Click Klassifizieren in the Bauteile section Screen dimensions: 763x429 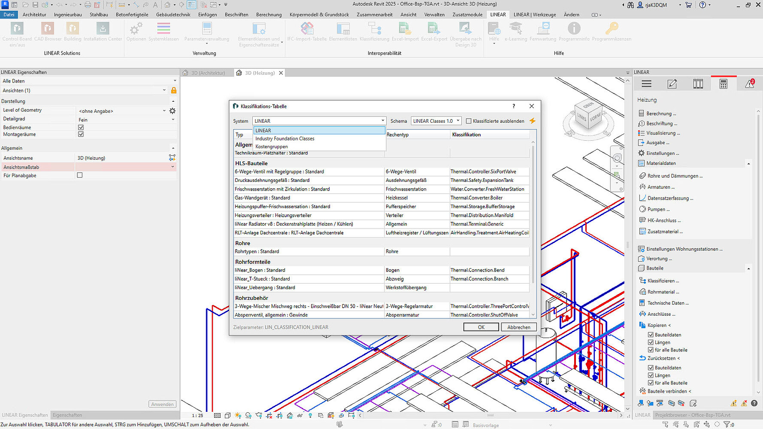[x=663, y=281]
